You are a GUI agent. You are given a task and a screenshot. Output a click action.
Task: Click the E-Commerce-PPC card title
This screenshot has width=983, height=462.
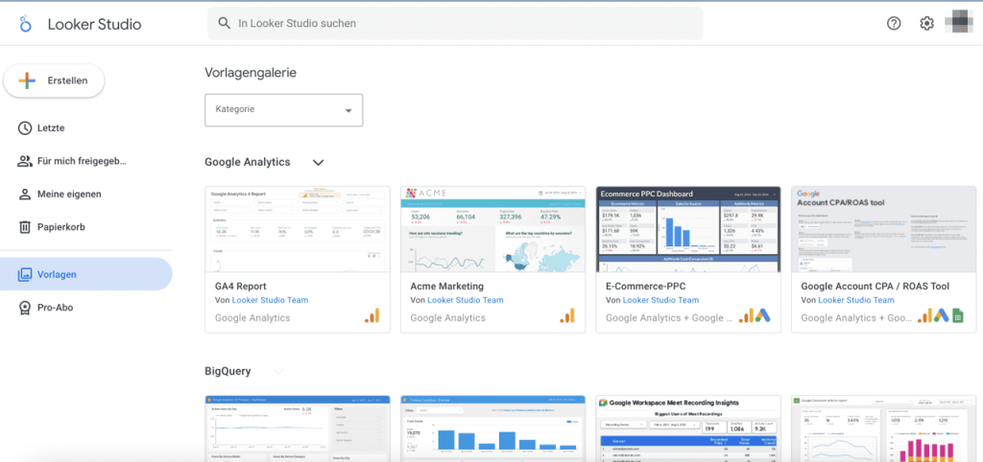(x=646, y=286)
